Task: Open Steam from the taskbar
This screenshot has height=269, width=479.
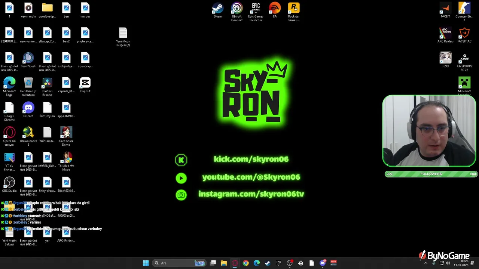Action: point(268,263)
